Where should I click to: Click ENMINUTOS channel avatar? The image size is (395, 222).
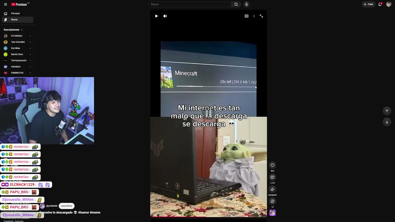(6, 73)
